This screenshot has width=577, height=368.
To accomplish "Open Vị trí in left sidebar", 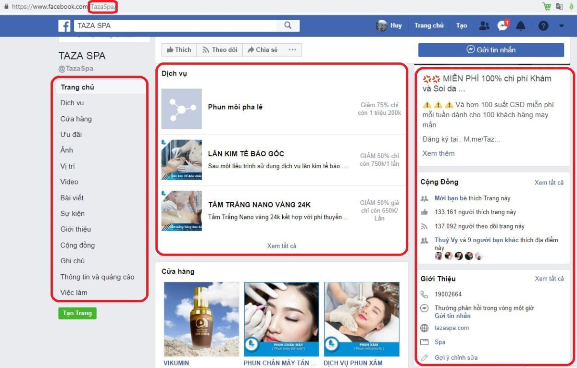I will [x=67, y=166].
